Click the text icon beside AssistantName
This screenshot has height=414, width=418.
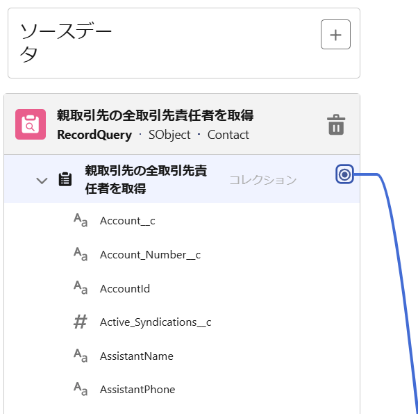click(x=81, y=356)
